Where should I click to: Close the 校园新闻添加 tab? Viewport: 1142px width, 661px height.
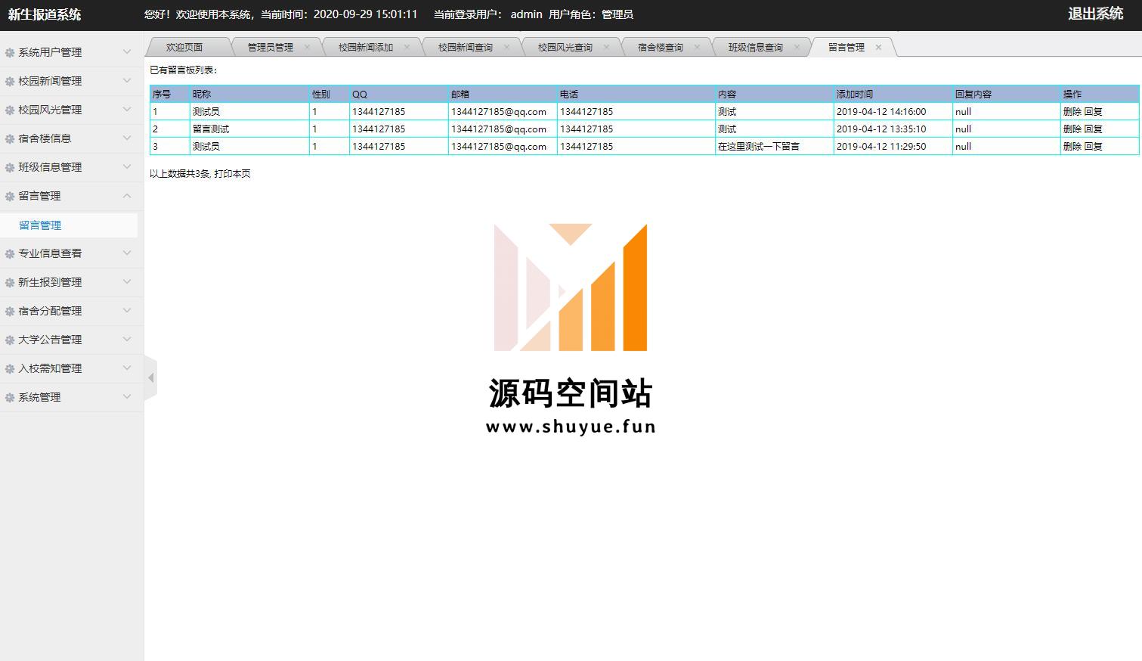tap(407, 47)
